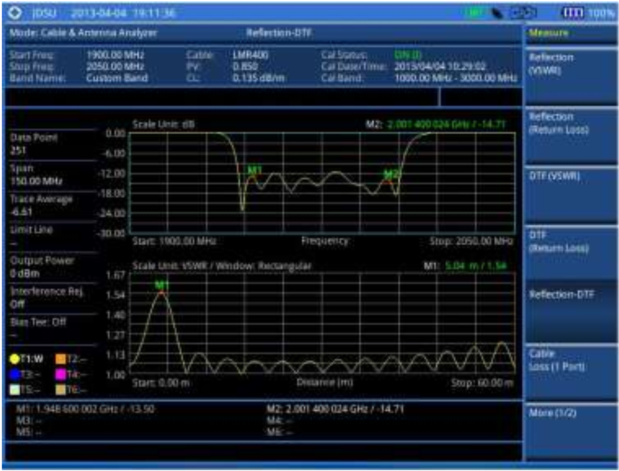Click the T6 trace color swatch
This screenshot has height=471, width=619.
(x=60, y=389)
